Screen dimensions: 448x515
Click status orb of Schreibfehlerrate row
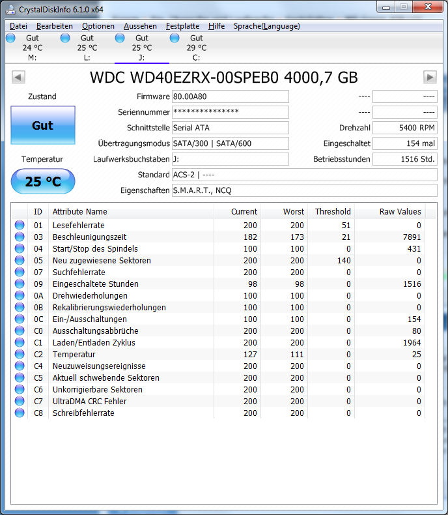coord(20,413)
